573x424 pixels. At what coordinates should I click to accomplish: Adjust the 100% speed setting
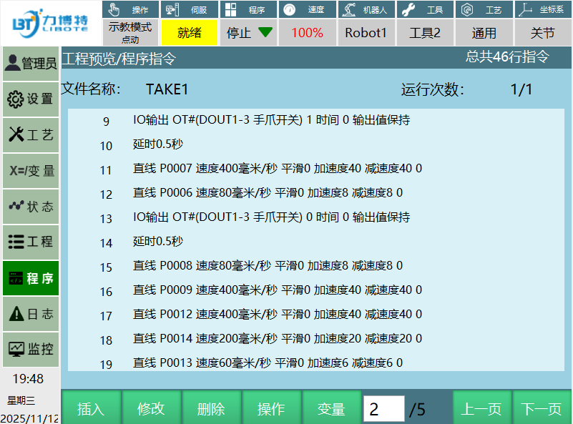tap(307, 33)
